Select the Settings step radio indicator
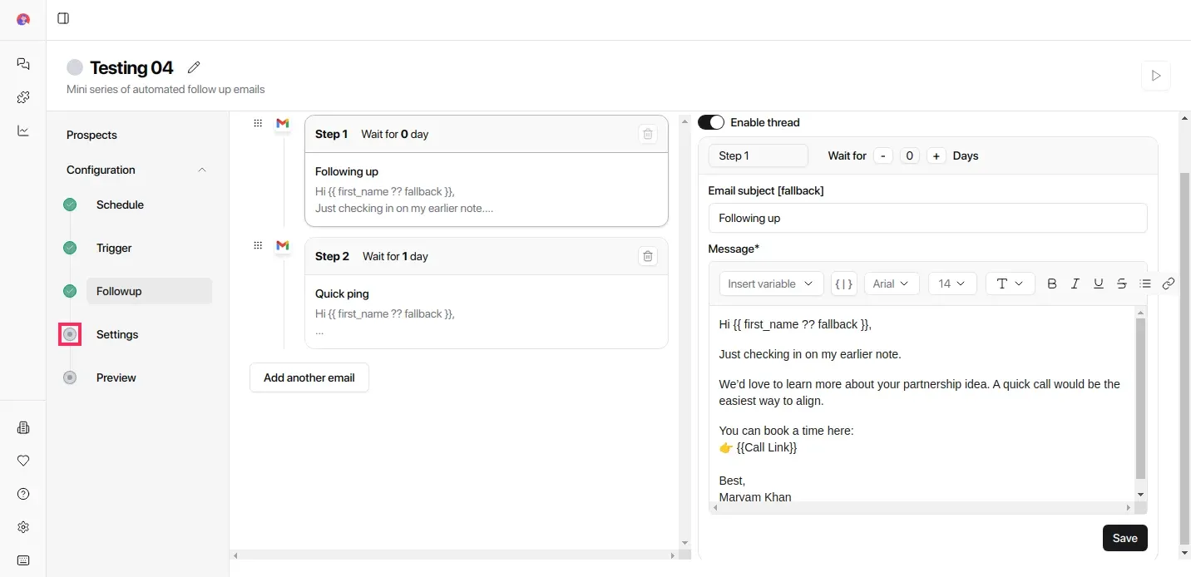This screenshot has width=1191, height=577. coord(70,334)
